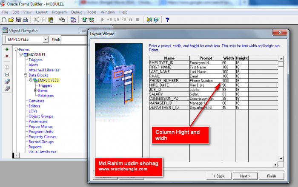
Task: Click the Collapse node icon in navigator sidebar
Action: coord(7,74)
